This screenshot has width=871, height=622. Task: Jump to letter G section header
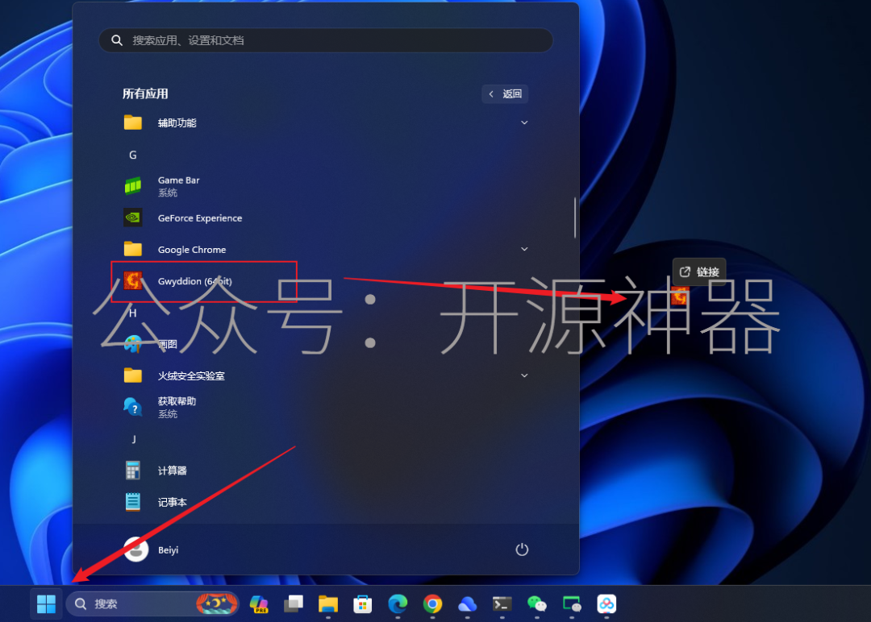coord(133,155)
